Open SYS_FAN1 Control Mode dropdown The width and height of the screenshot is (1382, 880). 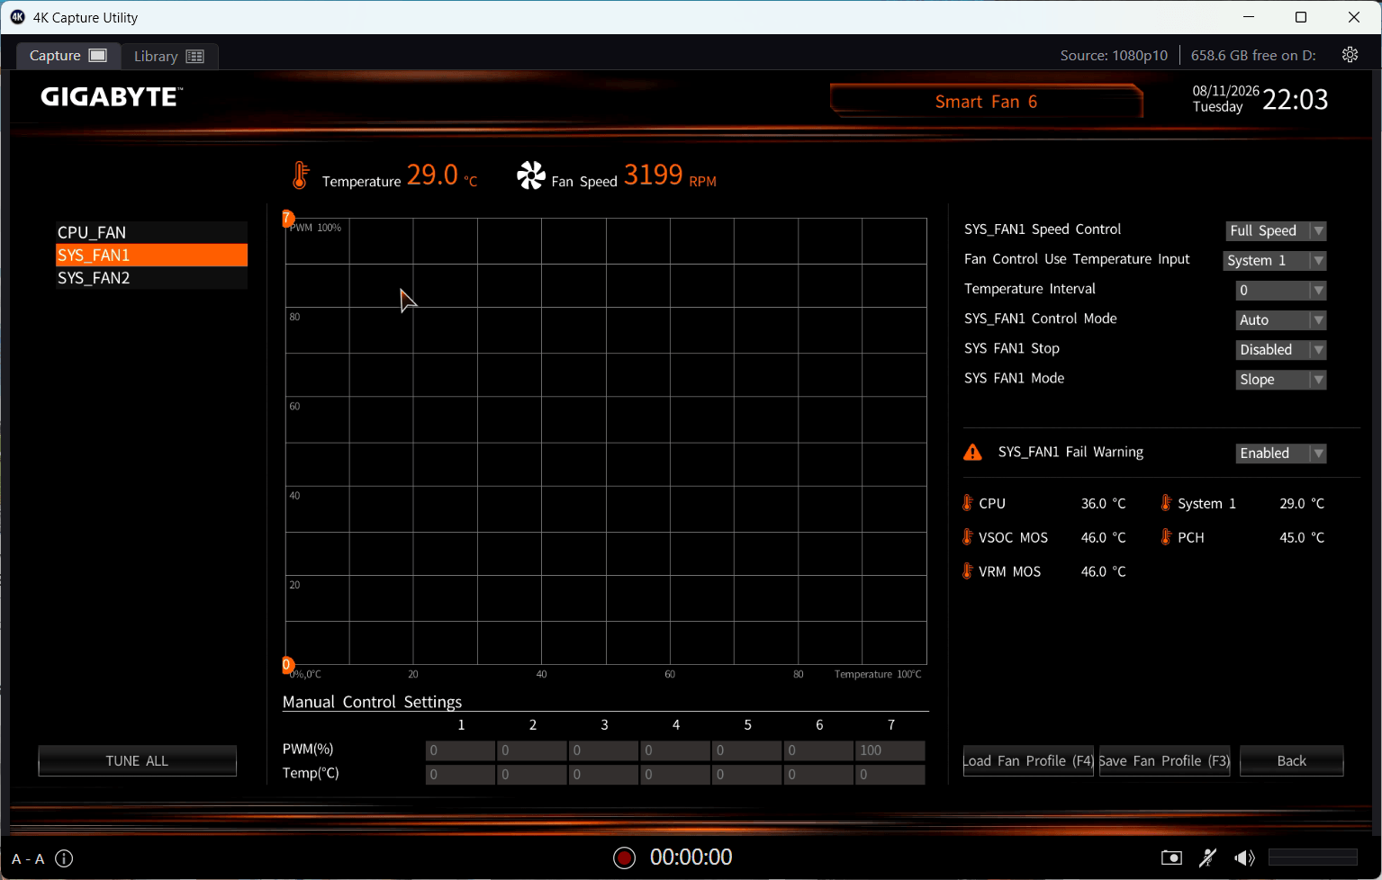(x=1280, y=320)
